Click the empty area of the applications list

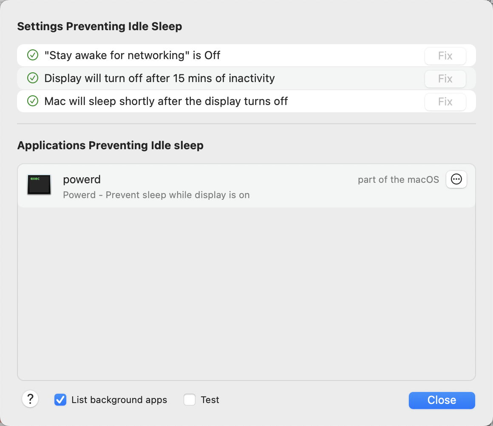point(246,293)
